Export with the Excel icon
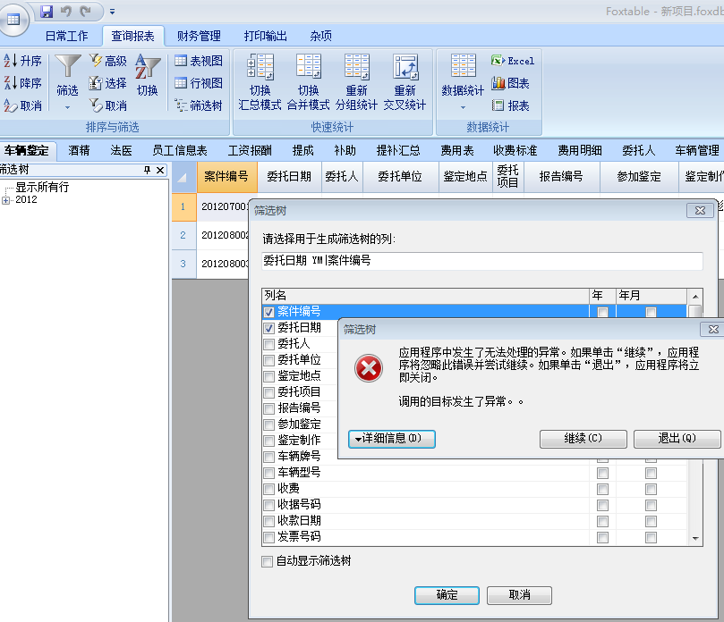Viewport: 724px width, 622px height. click(x=498, y=61)
